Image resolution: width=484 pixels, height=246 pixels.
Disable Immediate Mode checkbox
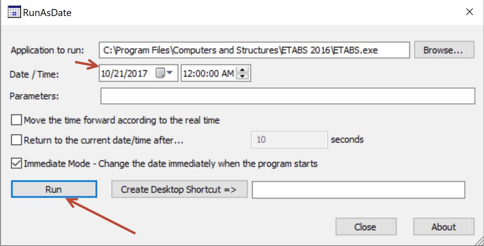coord(15,164)
